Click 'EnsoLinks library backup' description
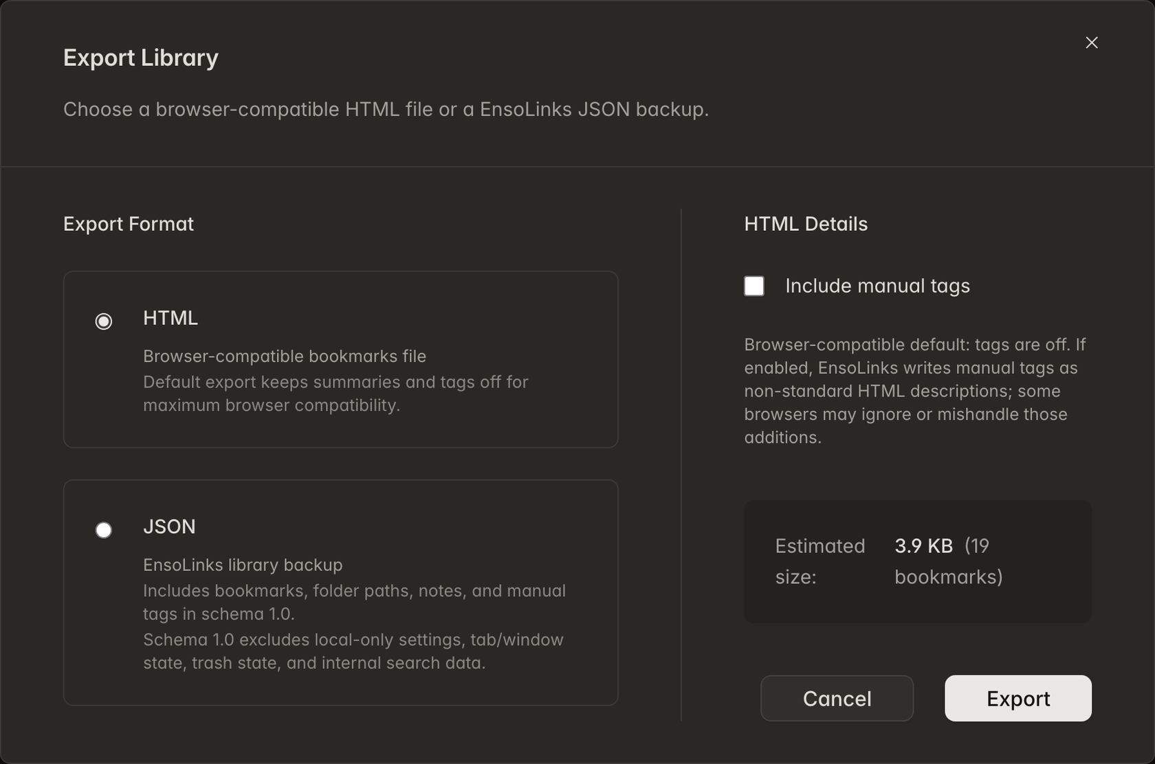This screenshot has width=1155, height=764. (243, 565)
